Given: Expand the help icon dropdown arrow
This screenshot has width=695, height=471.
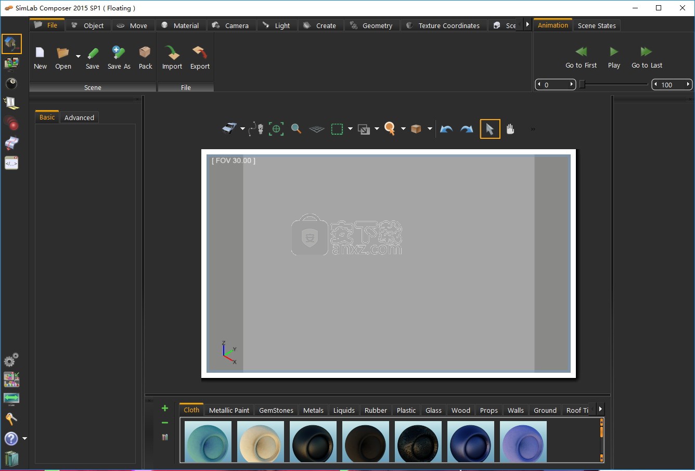Looking at the screenshot, I should click(x=24, y=439).
